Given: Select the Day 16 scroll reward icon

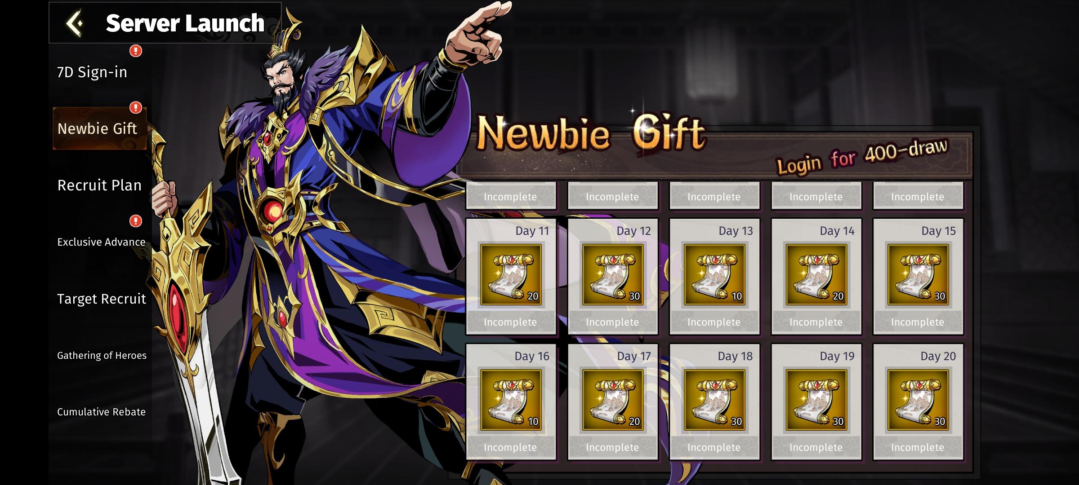Looking at the screenshot, I should [511, 400].
